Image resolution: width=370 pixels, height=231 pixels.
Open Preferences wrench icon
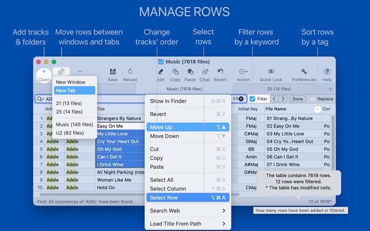point(304,72)
